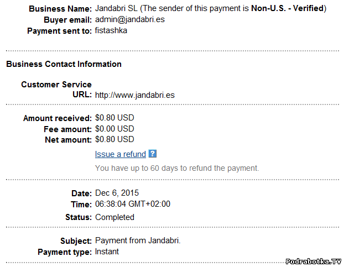Click the Completed status value

pos(114,217)
